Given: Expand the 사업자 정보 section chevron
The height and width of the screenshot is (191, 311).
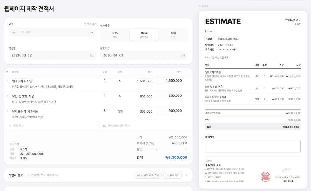Looking at the screenshot, I should click(186, 175).
